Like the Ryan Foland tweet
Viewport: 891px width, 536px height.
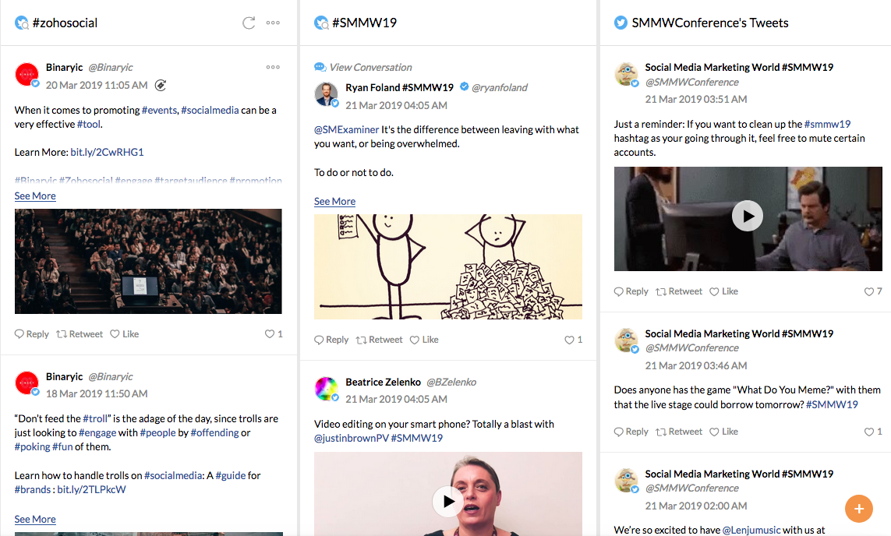424,340
